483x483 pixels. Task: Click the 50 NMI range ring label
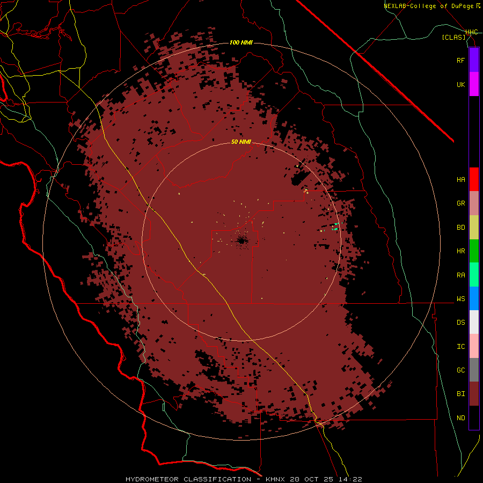pyautogui.click(x=241, y=142)
